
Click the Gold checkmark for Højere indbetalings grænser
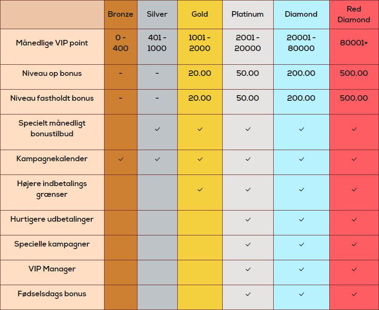[x=200, y=190]
